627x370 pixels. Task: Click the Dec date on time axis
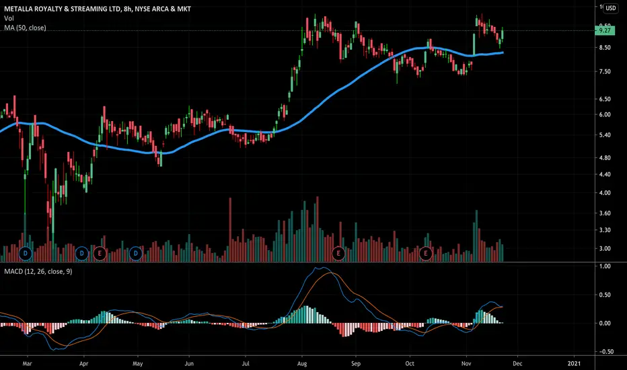[517, 363]
